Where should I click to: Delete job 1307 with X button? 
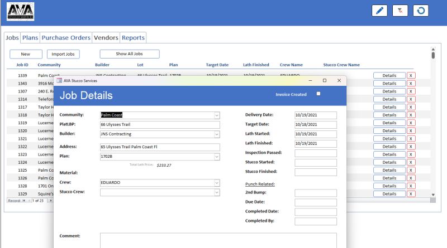(411, 91)
